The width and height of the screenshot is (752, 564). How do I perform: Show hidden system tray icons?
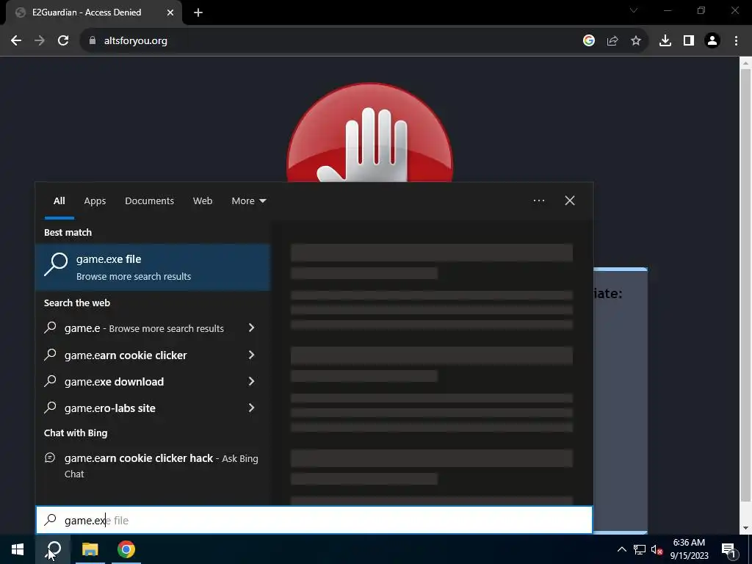click(x=621, y=549)
